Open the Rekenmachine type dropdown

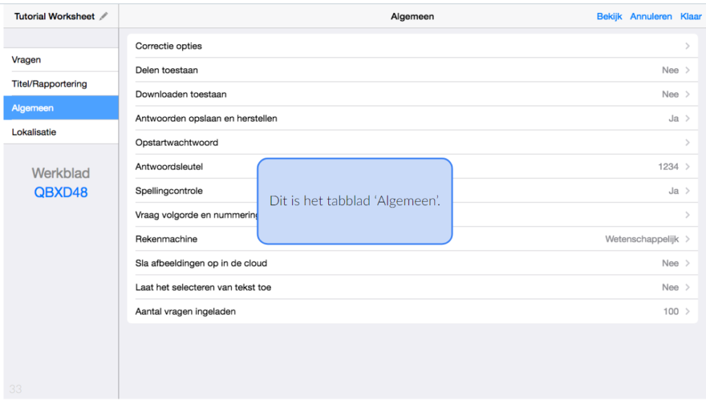click(x=642, y=239)
